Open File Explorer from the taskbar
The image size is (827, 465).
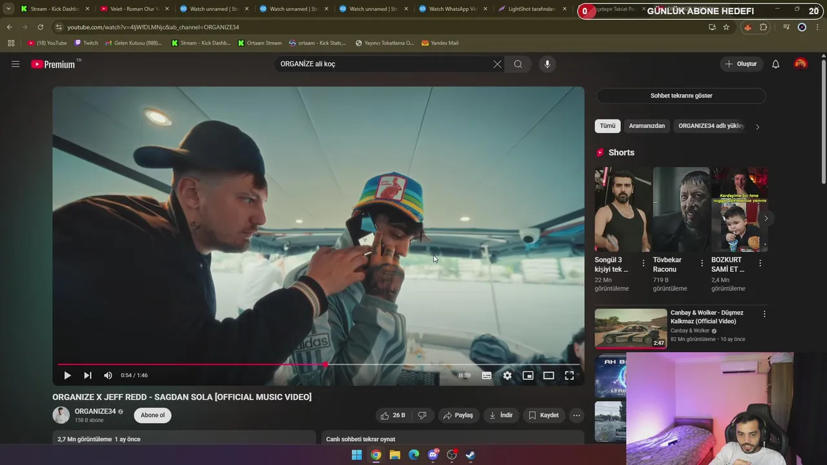[395, 455]
